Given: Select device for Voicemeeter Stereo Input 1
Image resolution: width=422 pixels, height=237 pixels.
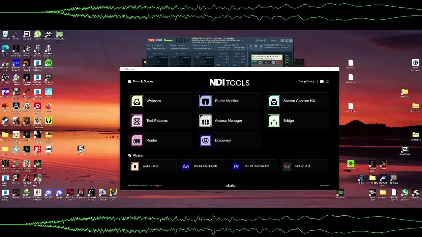Looking at the screenshot, I should [x=157, y=48].
